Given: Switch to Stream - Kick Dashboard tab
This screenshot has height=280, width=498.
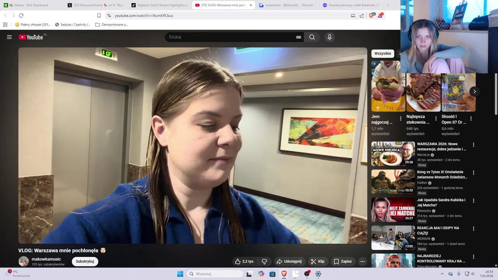Looking at the screenshot, I should tap(31, 5).
